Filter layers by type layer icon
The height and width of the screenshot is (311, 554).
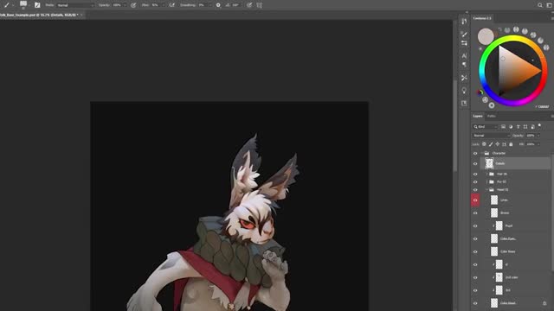click(x=518, y=127)
